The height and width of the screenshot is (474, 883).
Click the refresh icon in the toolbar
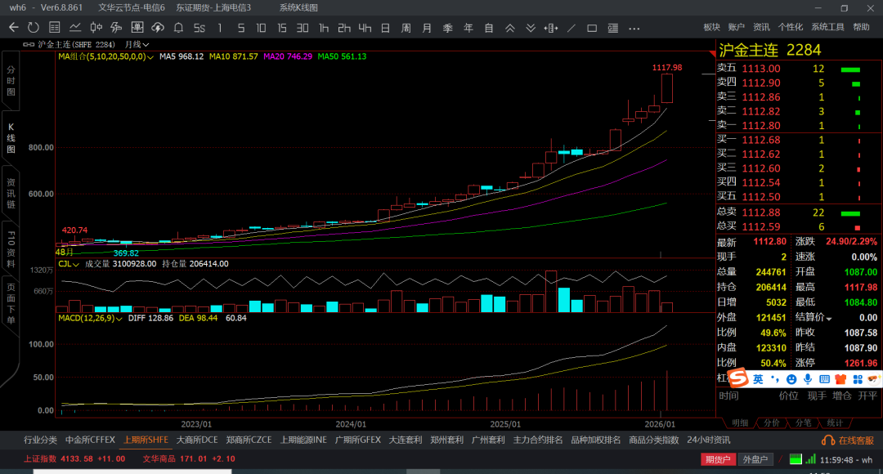[34, 28]
